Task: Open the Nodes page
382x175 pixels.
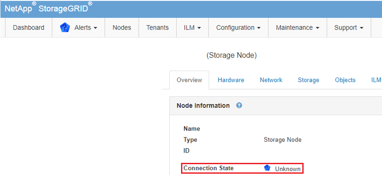Action: pyautogui.click(x=122, y=28)
